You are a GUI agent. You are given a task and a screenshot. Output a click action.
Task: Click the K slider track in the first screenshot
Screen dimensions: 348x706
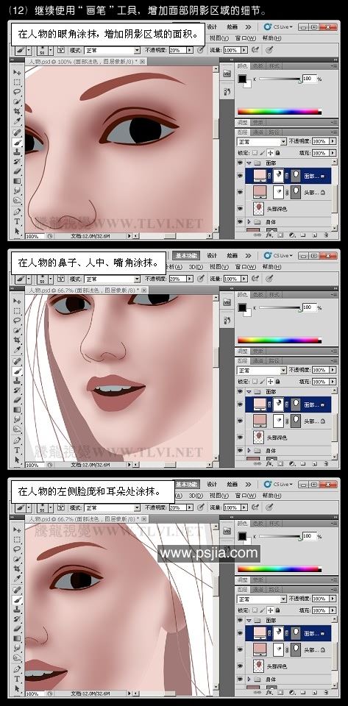point(280,79)
